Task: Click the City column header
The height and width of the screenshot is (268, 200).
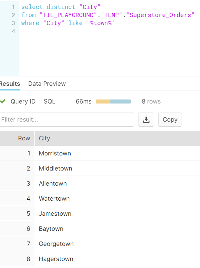Action: pos(117,138)
